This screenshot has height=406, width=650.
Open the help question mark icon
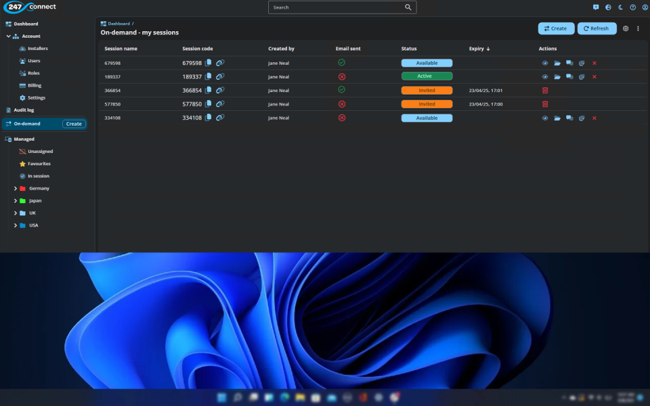[x=633, y=7]
